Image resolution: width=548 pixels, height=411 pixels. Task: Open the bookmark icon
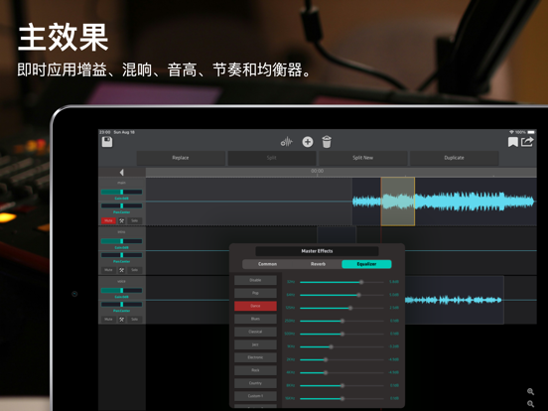pyautogui.click(x=512, y=142)
